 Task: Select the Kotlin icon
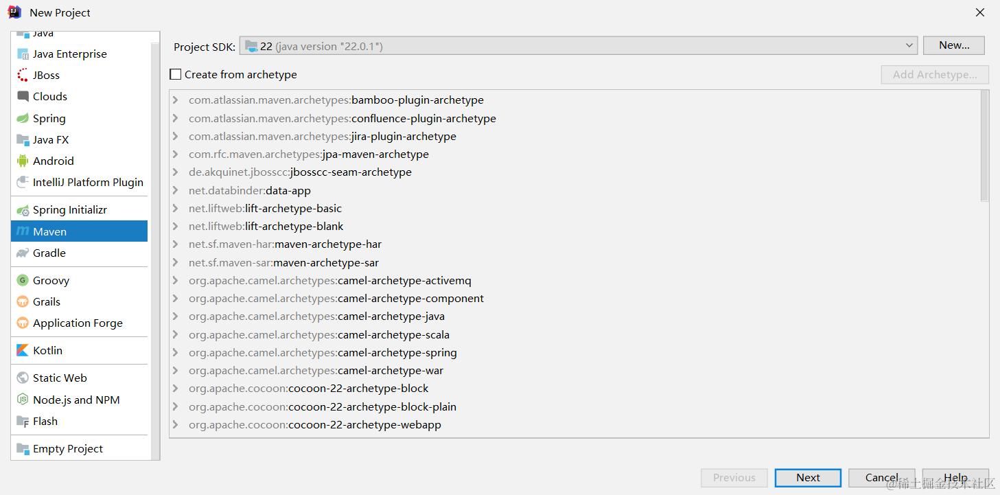click(x=23, y=351)
